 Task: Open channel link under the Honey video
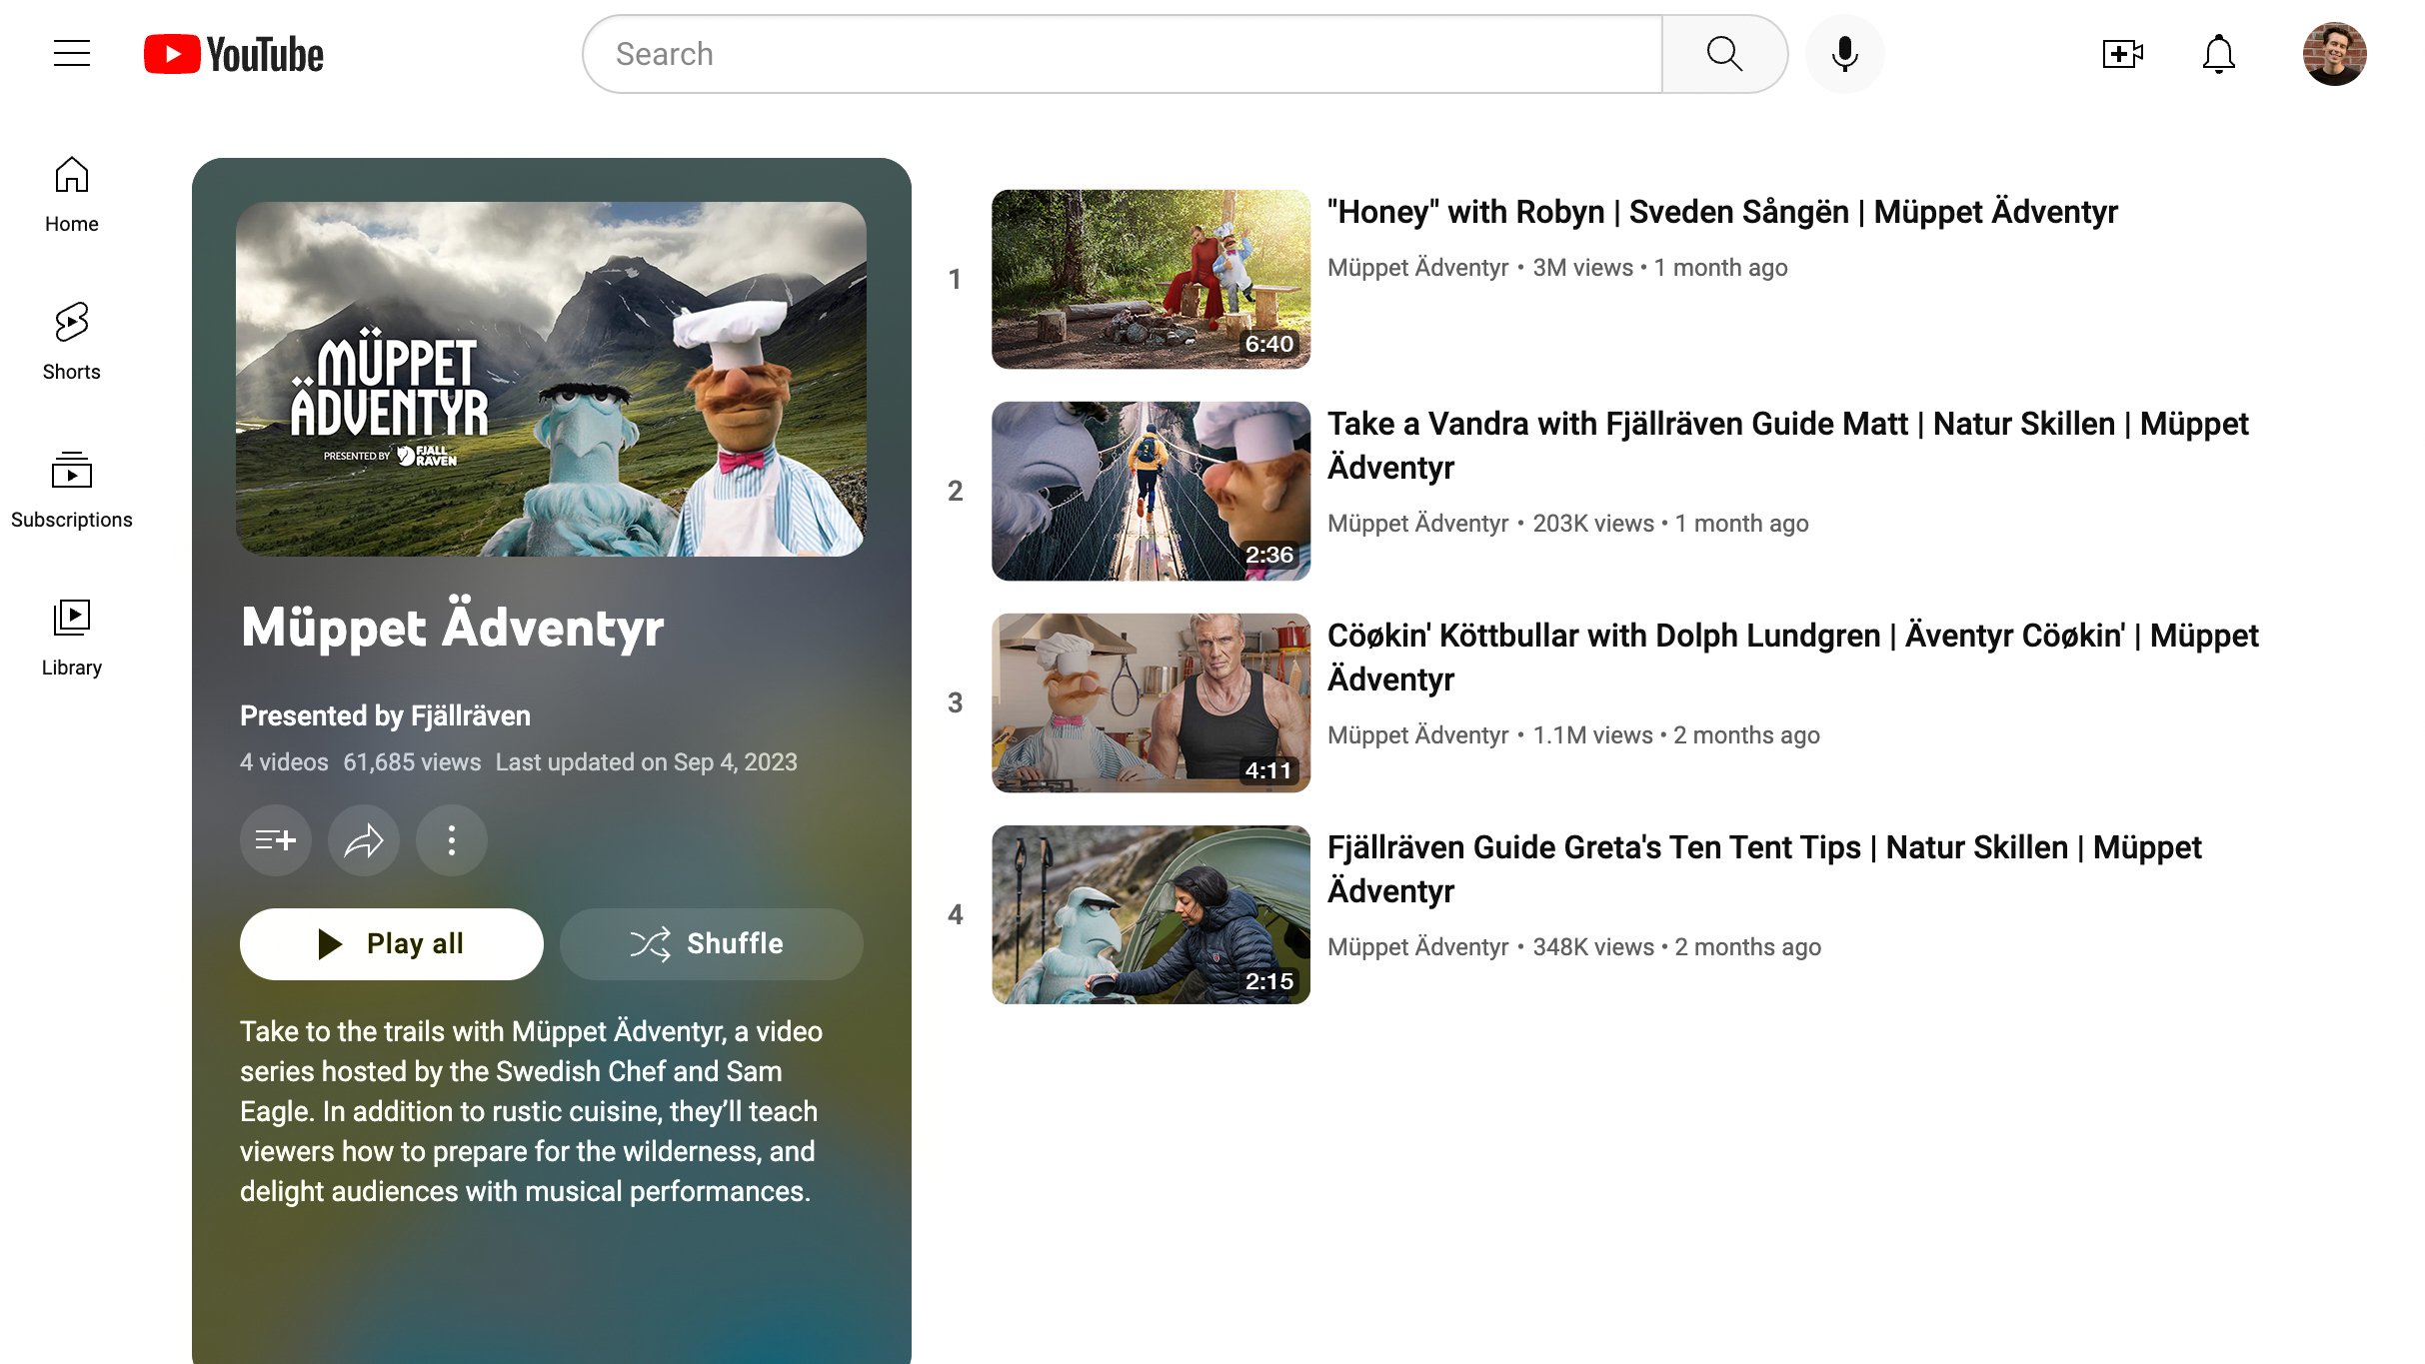tap(1417, 268)
